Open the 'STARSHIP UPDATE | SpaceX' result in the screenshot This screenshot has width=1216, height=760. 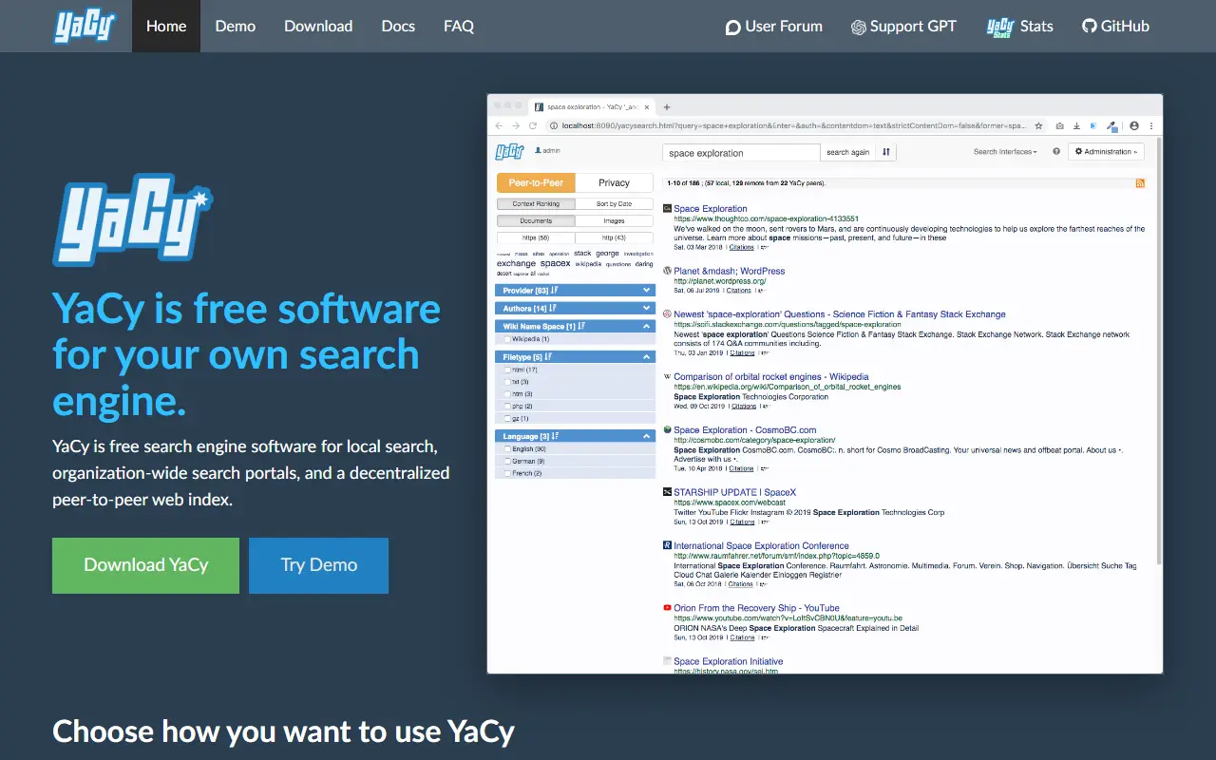(734, 493)
